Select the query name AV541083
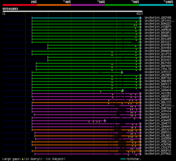 pos(10,9)
